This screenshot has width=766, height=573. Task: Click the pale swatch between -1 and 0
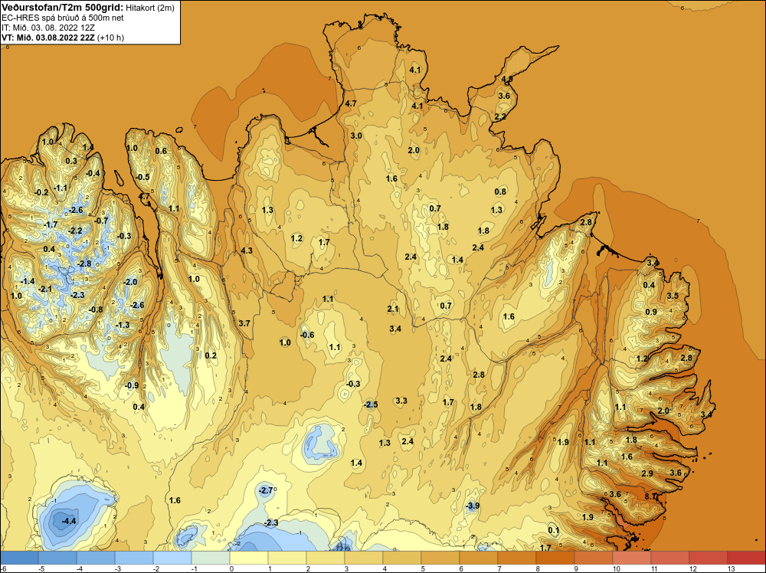click(211, 558)
